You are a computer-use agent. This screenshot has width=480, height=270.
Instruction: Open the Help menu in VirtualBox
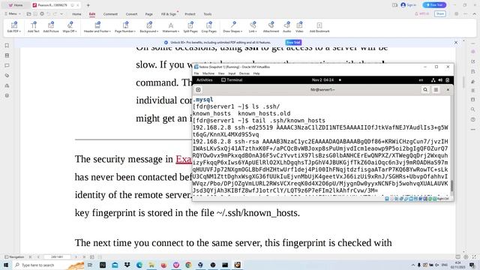click(256, 73)
